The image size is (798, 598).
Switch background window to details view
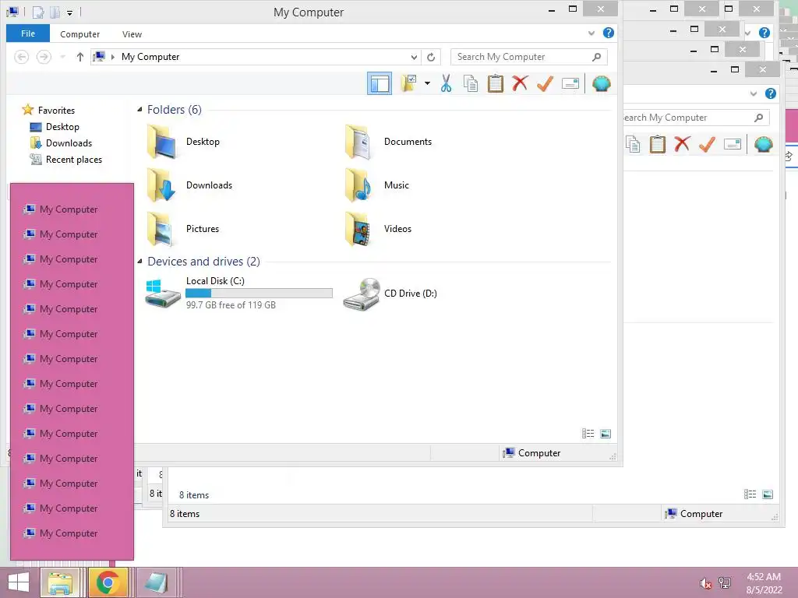coord(750,494)
